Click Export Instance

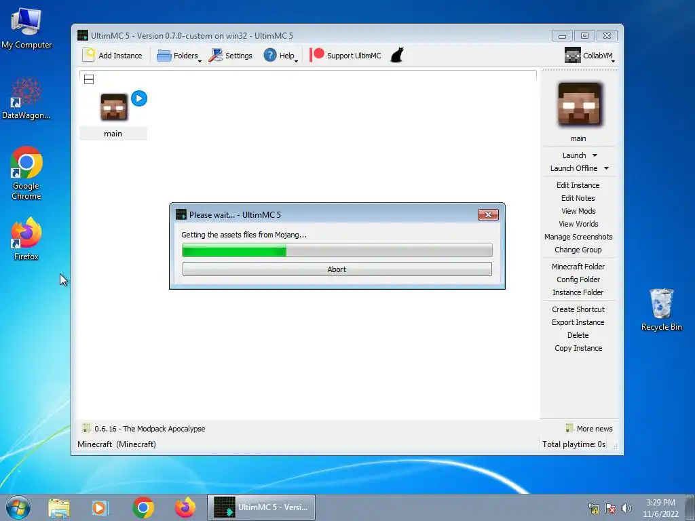578,322
